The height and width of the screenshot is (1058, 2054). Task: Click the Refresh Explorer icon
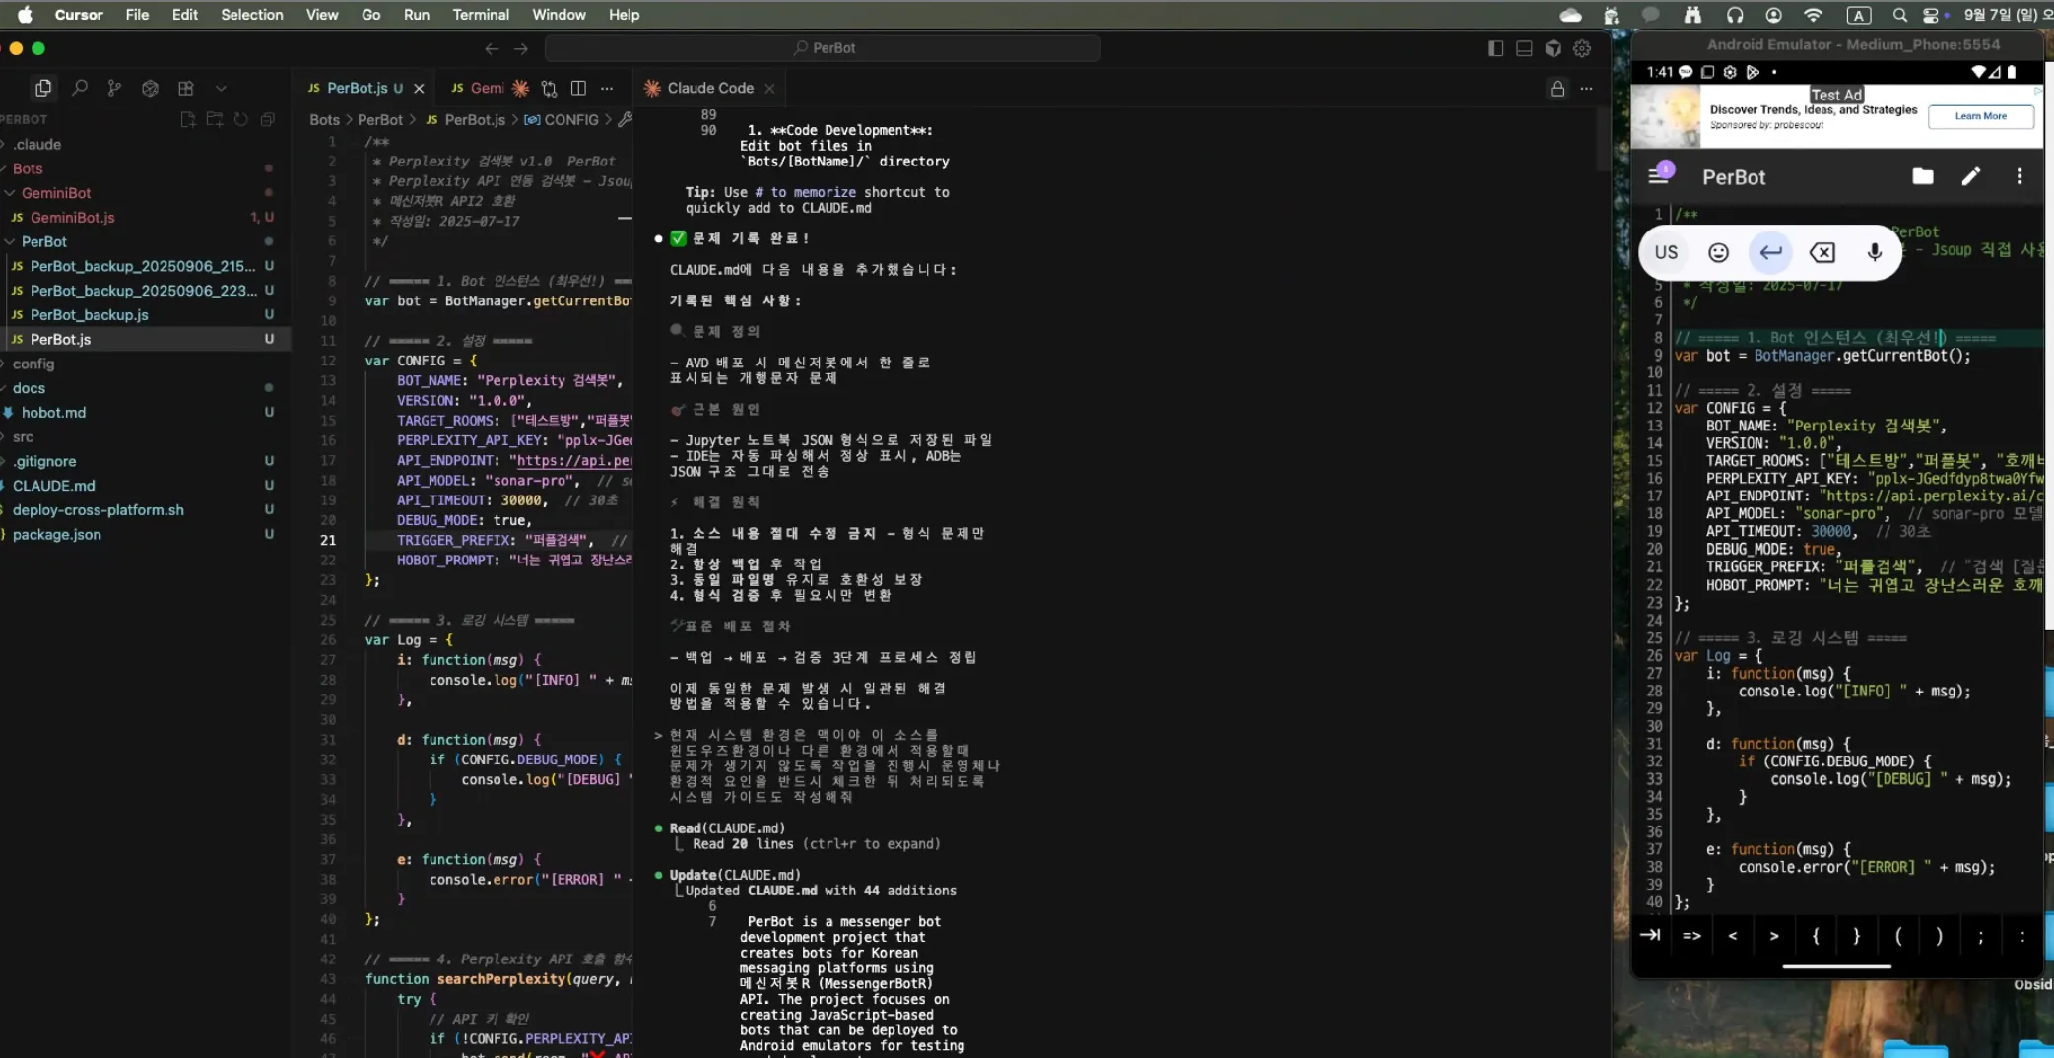point(241,119)
